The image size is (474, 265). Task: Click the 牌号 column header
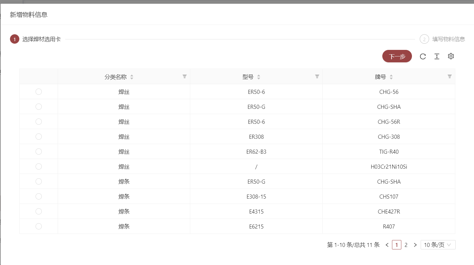(389, 77)
